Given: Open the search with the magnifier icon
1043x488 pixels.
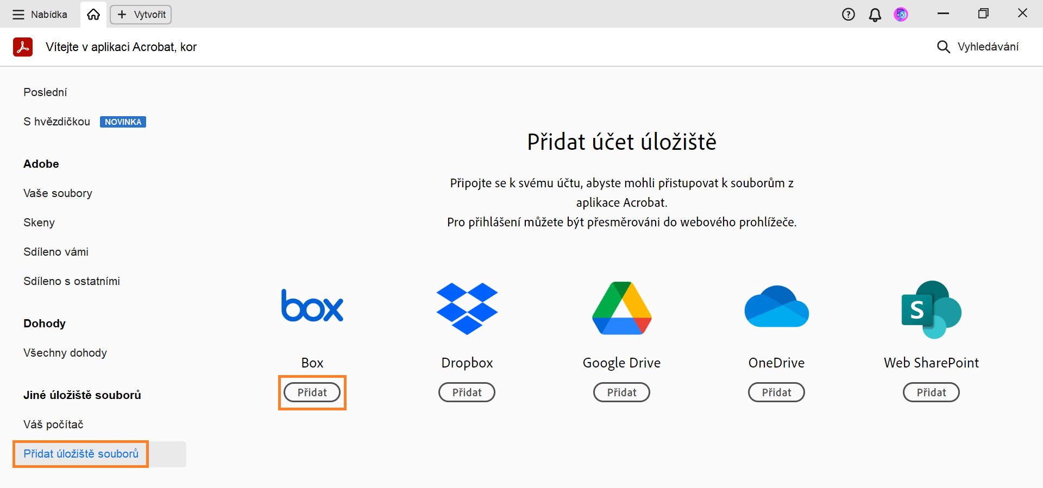Looking at the screenshot, I should coord(943,47).
